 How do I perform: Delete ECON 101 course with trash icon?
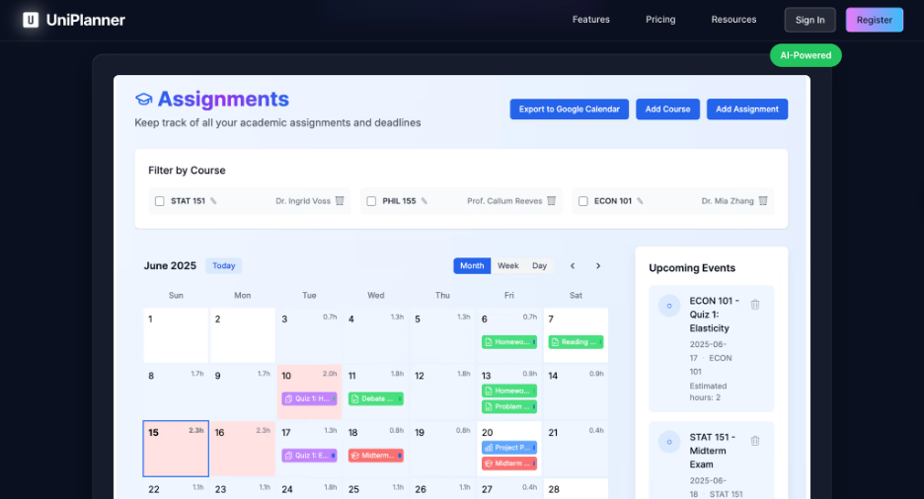(763, 200)
